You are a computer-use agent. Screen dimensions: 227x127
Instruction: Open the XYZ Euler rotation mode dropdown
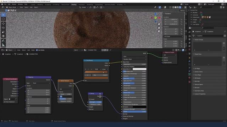tap(173, 36)
